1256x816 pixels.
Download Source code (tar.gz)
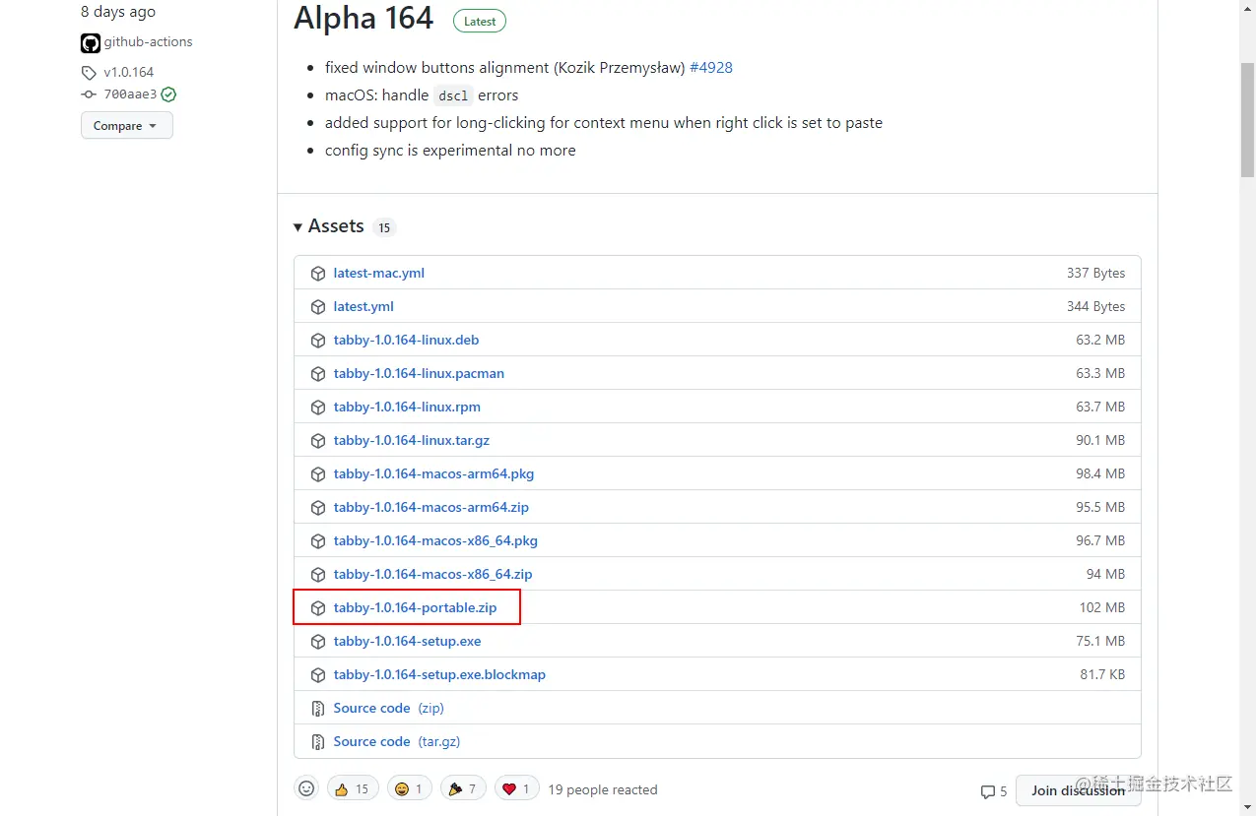coord(397,742)
